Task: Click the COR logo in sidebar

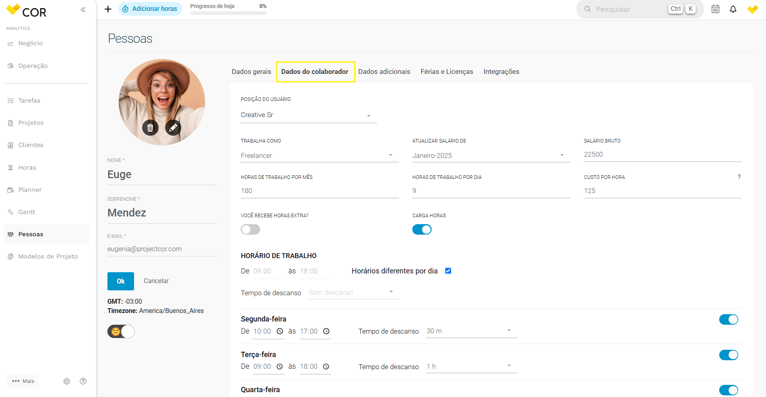Action: 27,11
